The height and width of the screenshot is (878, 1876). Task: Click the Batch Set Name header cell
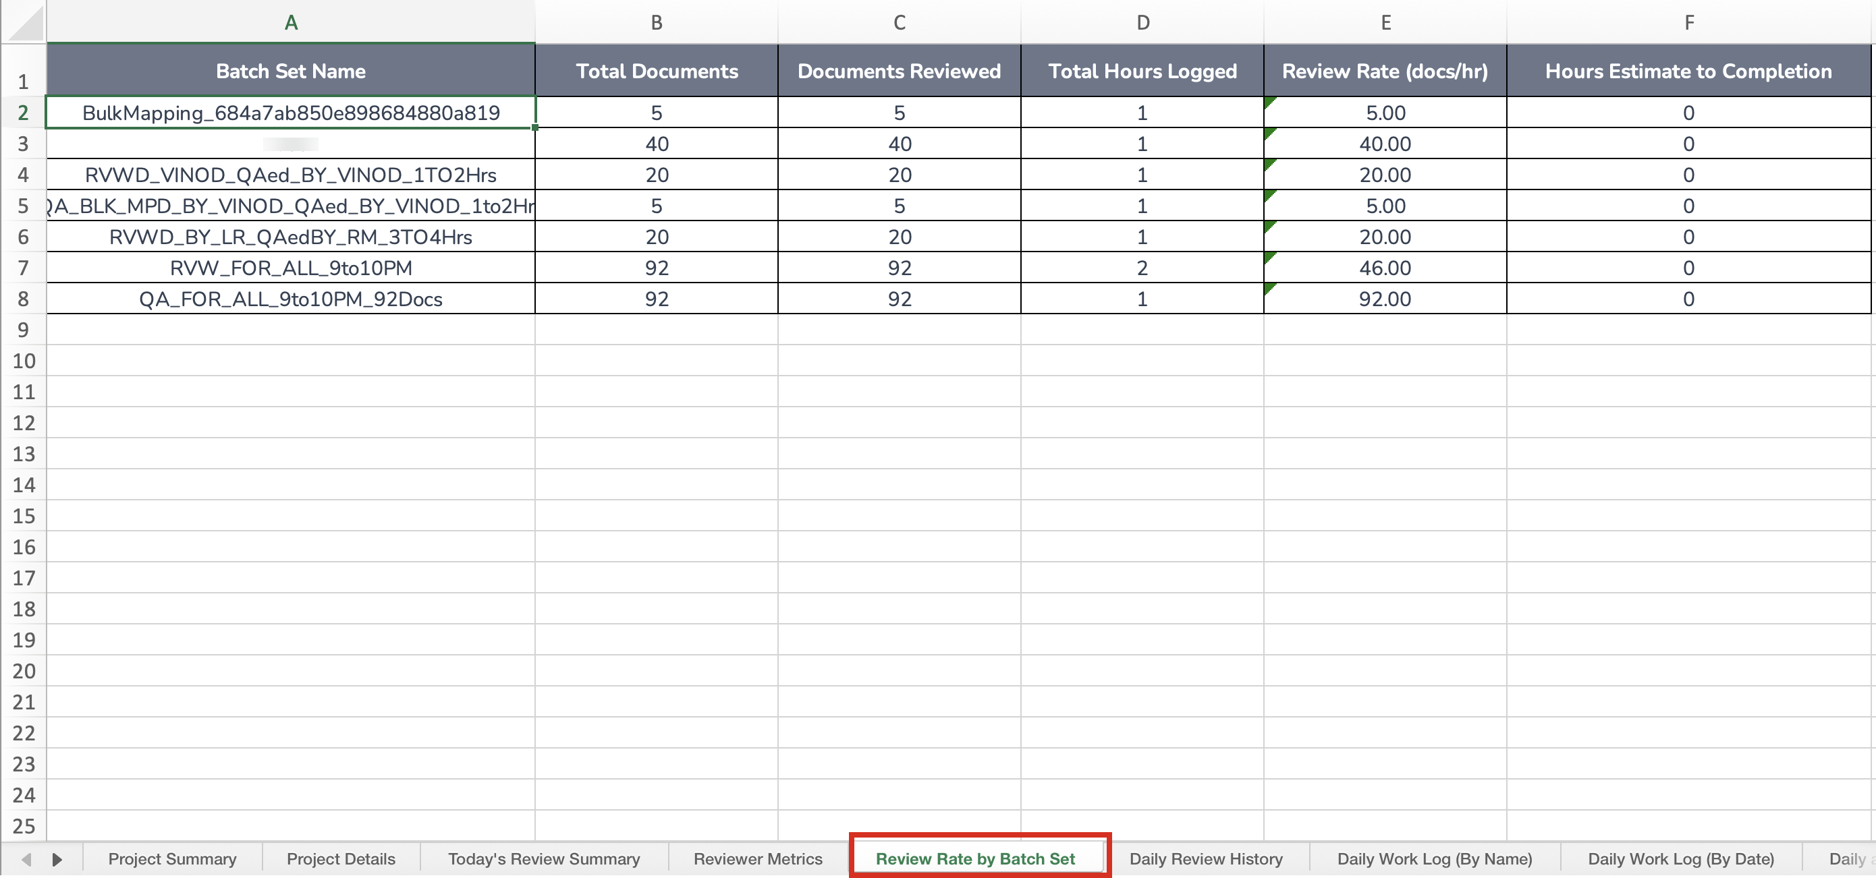point(291,71)
